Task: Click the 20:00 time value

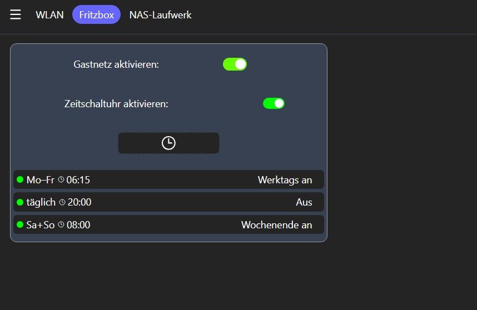Action: [x=79, y=202]
